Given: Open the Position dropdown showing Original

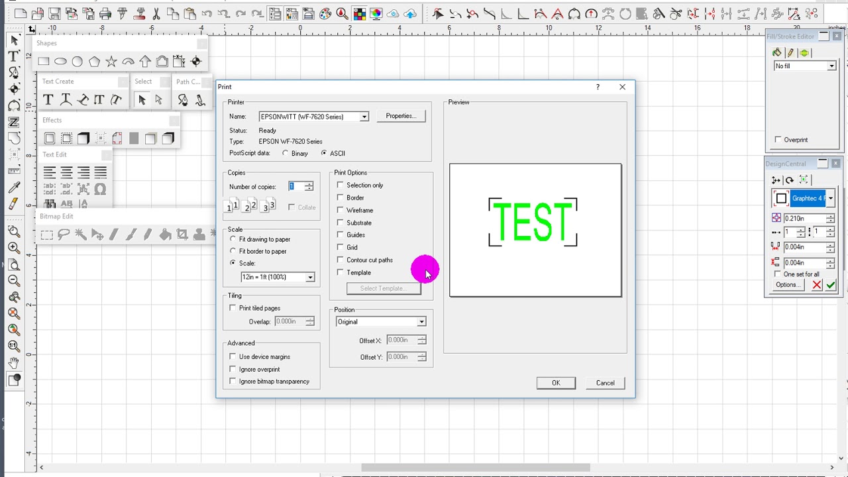Looking at the screenshot, I should (x=421, y=322).
